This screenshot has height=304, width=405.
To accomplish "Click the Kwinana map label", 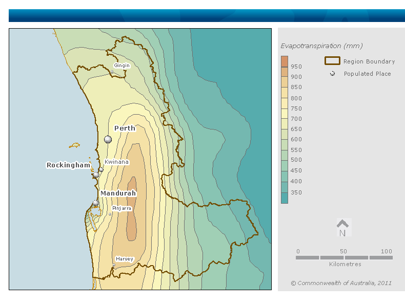I will [116, 162].
